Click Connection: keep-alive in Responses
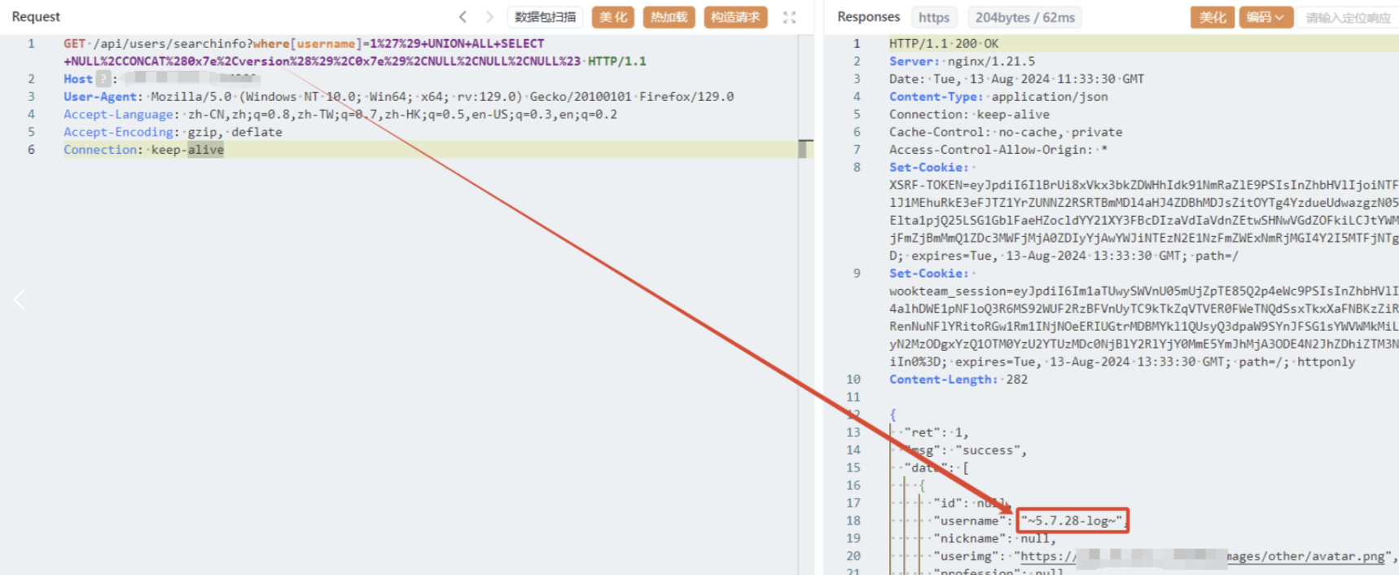 click(969, 114)
